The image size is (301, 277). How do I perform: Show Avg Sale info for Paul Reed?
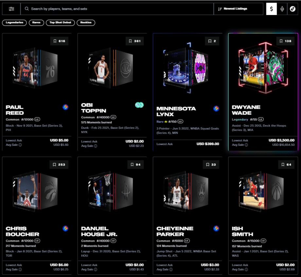[20, 145]
